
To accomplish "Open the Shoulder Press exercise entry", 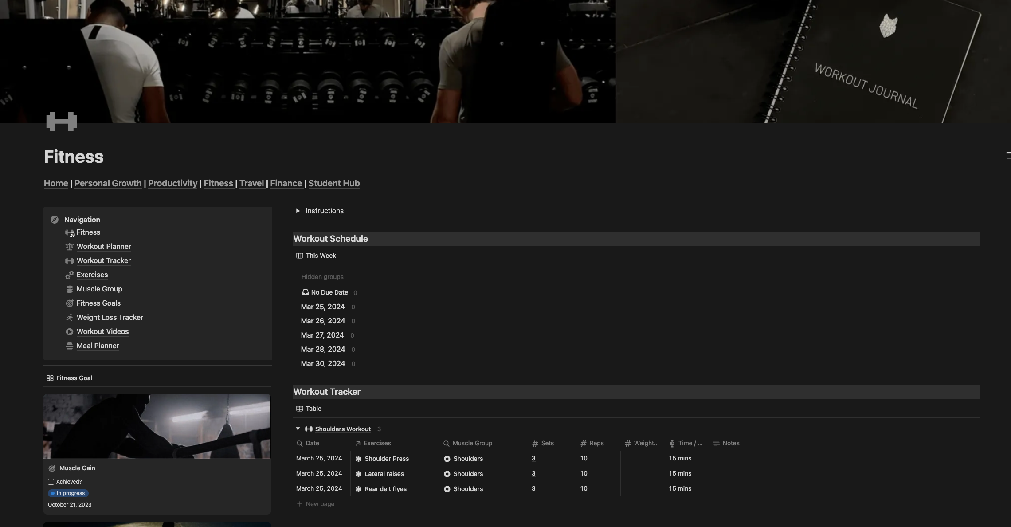I will click(x=386, y=459).
